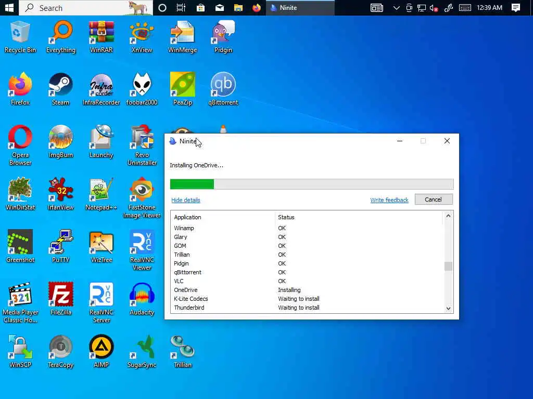Click the WinDirStat desktop icon
The image size is (533, 399).
point(20,194)
